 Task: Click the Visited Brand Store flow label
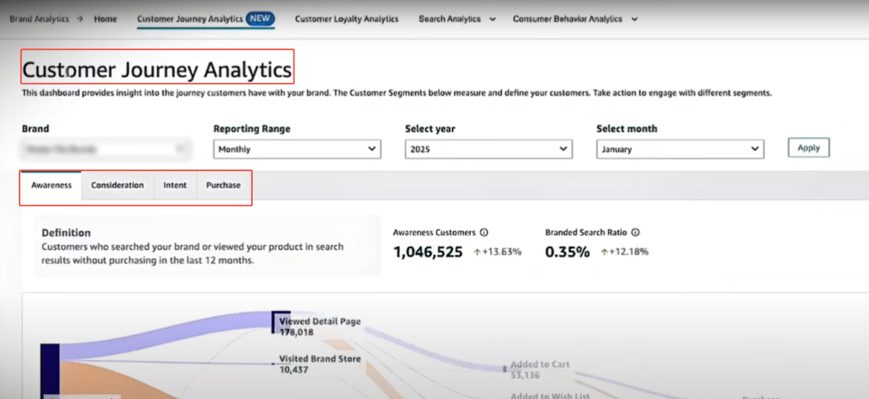click(x=320, y=359)
